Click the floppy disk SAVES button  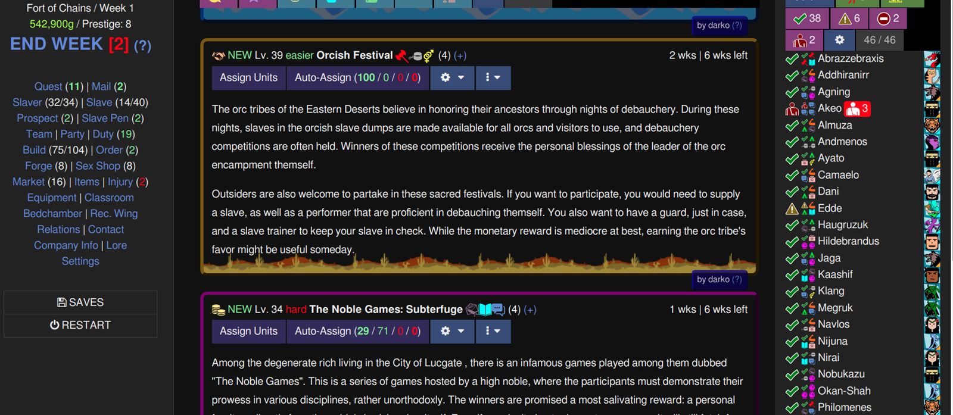point(80,302)
